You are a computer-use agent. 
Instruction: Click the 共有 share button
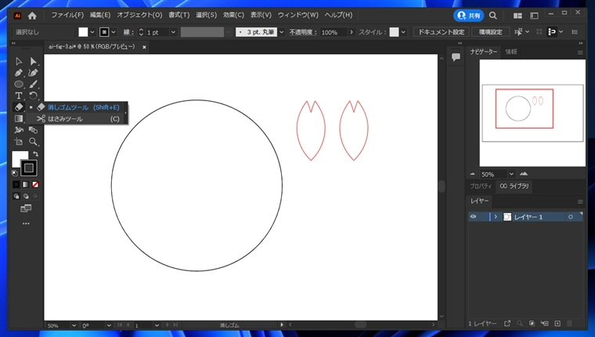point(469,16)
